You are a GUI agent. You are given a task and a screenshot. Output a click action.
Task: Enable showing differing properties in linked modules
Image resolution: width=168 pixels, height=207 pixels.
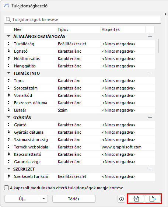tap(6, 188)
